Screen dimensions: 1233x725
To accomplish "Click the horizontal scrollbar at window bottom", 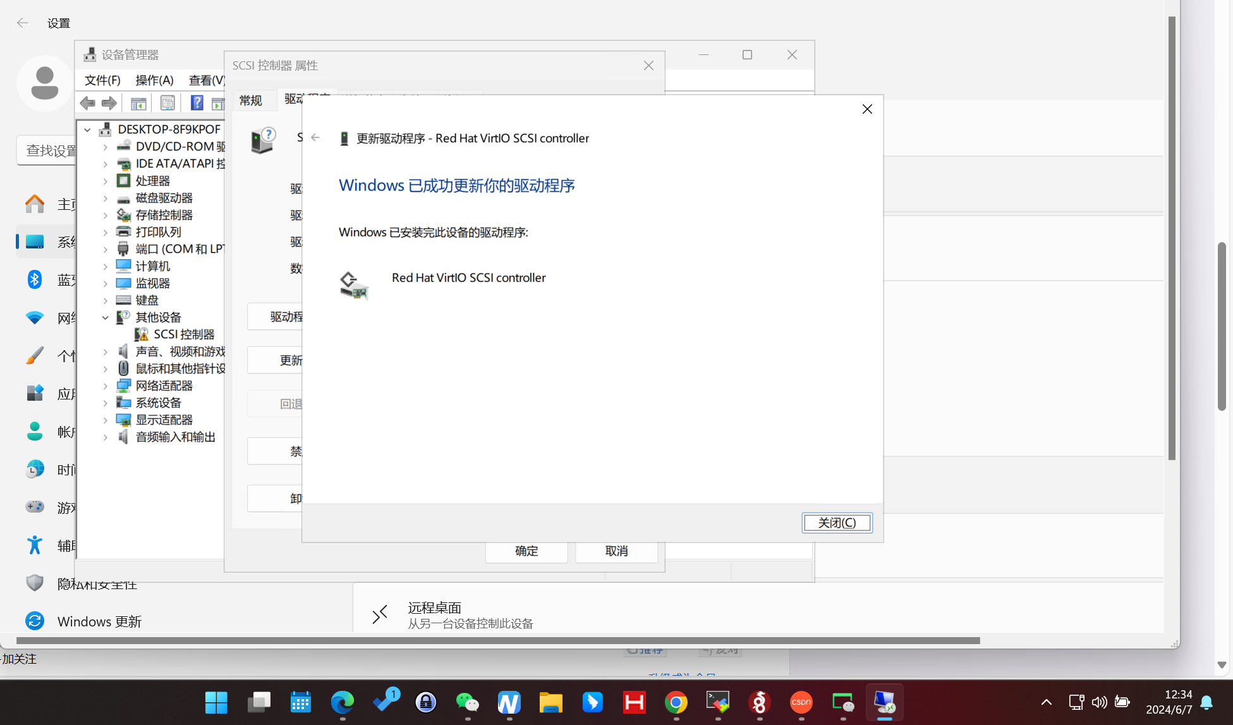I will coord(498,640).
